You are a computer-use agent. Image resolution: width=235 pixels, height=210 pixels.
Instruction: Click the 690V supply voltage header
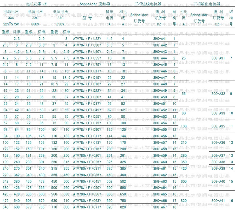click(x=60, y=24)
